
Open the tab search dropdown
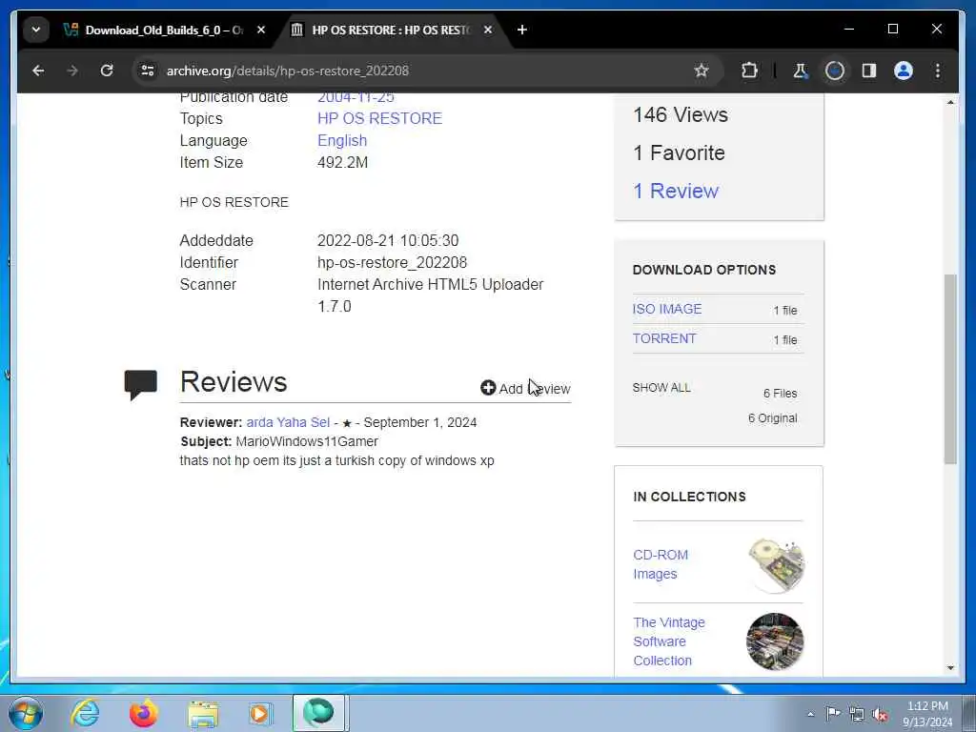36,30
